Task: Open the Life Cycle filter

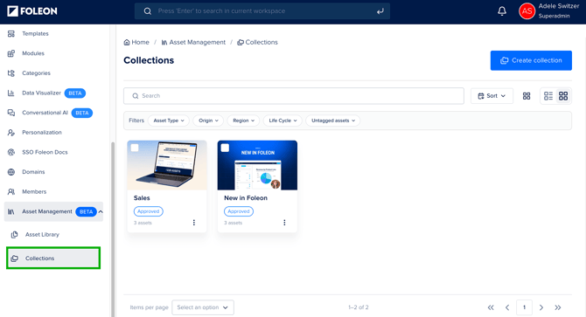Action: click(283, 121)
